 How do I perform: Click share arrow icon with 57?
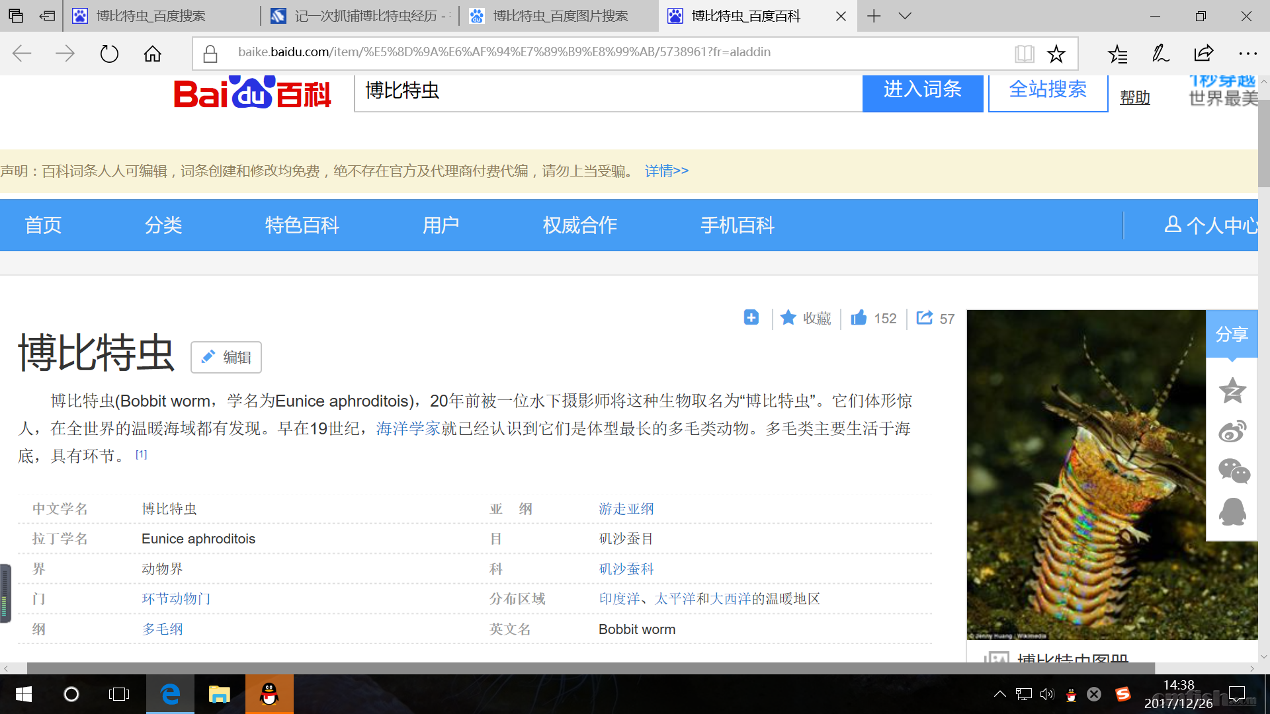pos(935,318)
